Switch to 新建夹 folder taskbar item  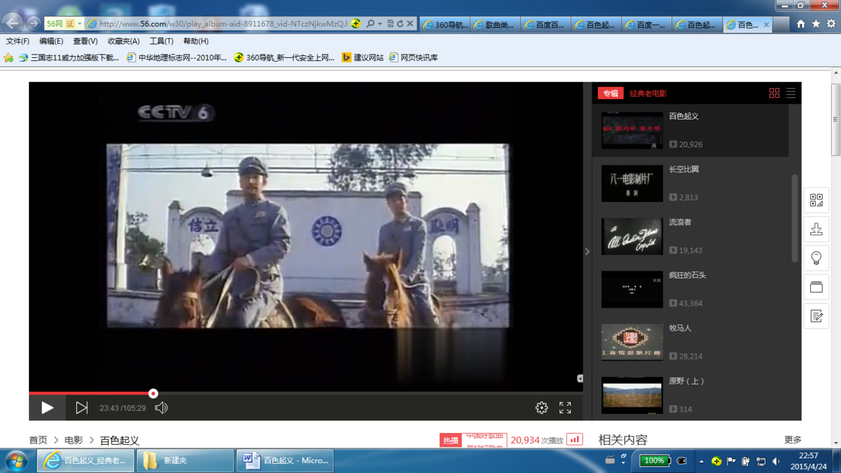tap(185, 461)
